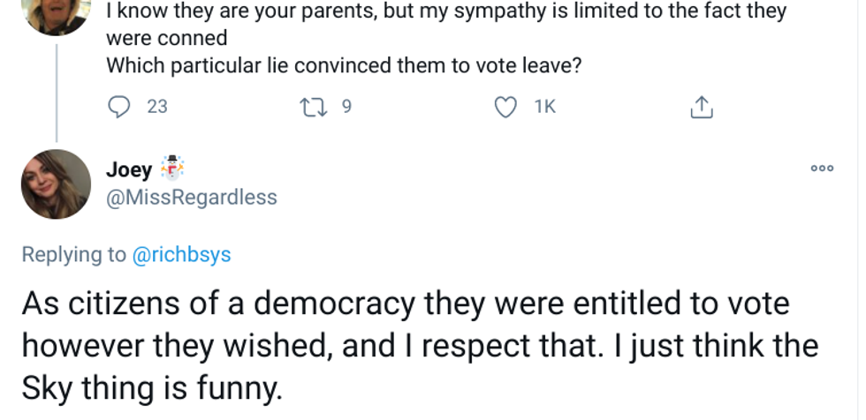Viewport: 866px width, 420px height.
Task: Like the tweet with the heart icon
Action: [505, 107]
